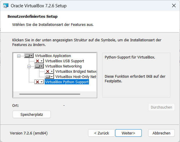
Task: Click the Speicherplatz button
Action: click(x=32, y=115)
